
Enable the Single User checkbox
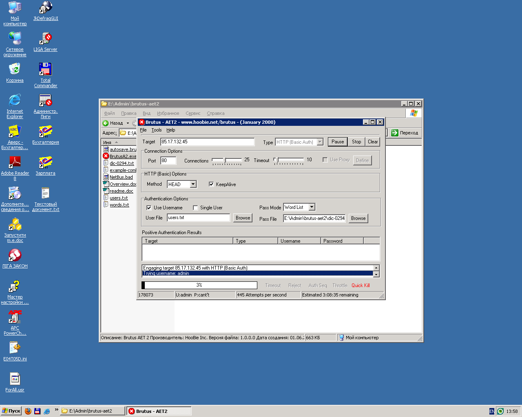[x=195, y=208]
